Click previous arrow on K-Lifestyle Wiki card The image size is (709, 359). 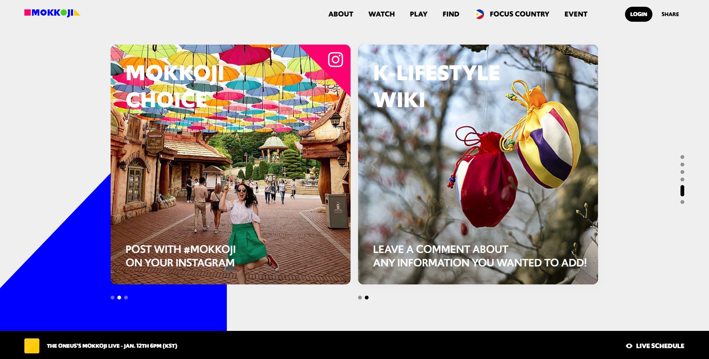coord(373,164)
